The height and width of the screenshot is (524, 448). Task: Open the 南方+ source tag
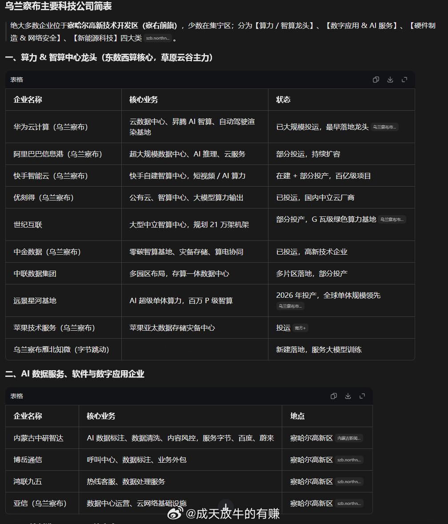click(x=300, y=328)
